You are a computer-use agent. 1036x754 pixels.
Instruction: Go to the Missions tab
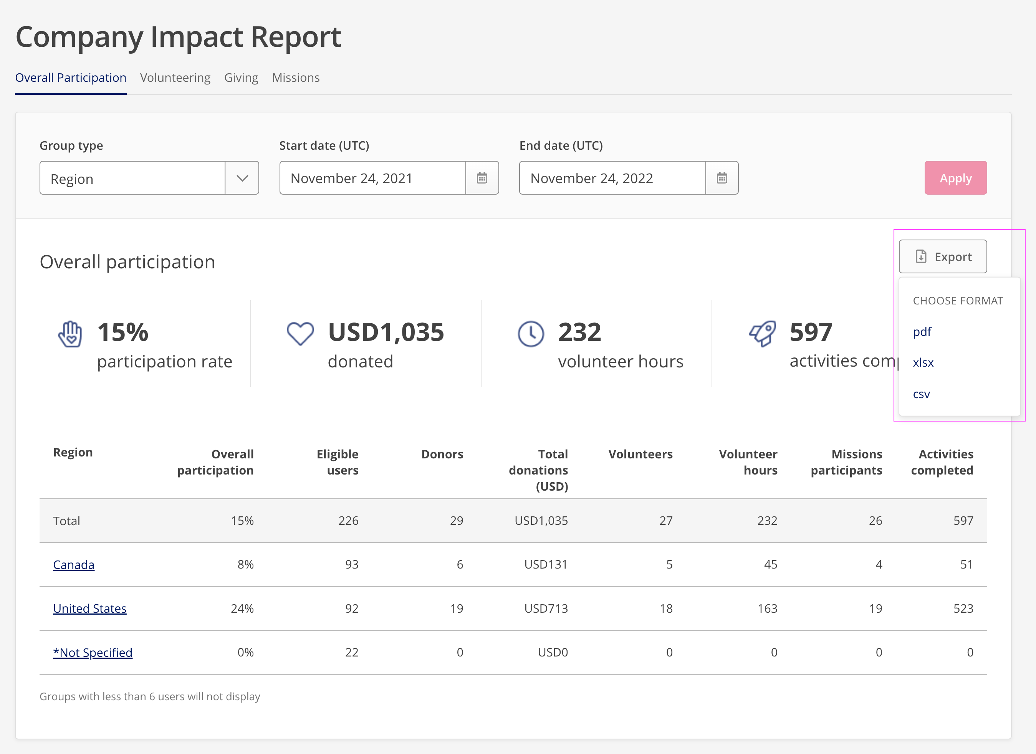click(296, 78)
